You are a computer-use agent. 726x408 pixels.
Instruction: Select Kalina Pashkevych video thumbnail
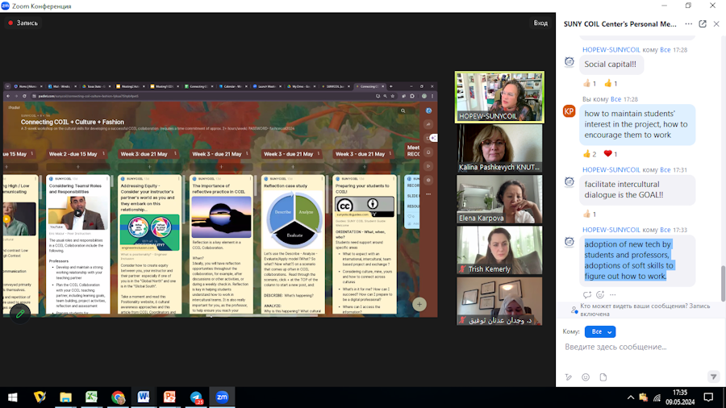(499, 148)
